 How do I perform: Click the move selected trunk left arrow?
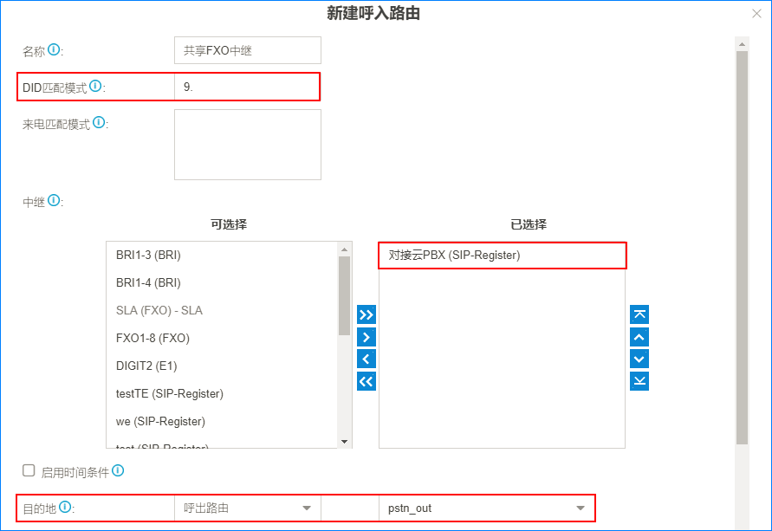(x=367, y=359)
